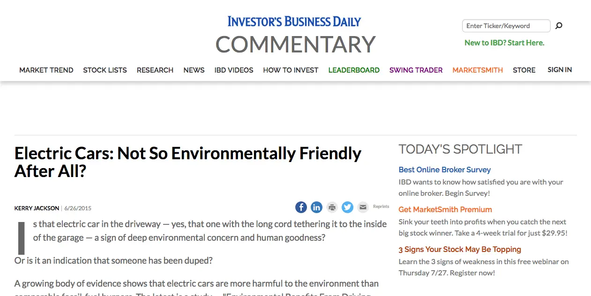Open the IBD Videos menu item
This screenshot has width=591, height=296.
[x=234, y=70]
